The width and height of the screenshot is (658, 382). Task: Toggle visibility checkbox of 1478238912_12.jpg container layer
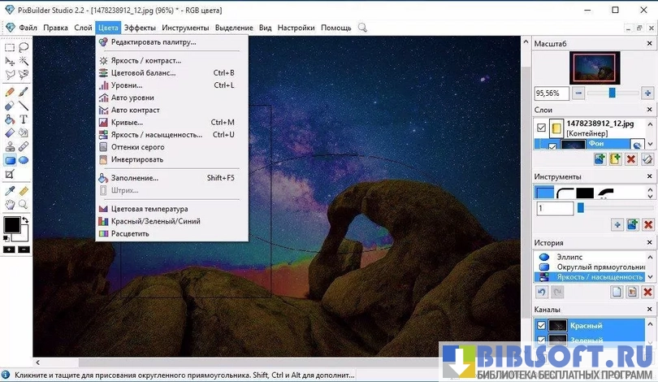click(x=542, y=128)
